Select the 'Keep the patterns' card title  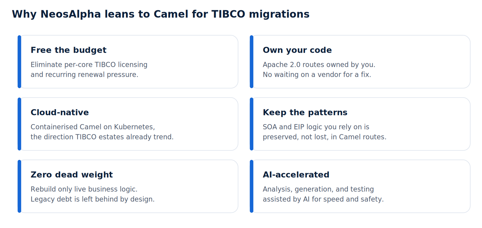pos(305,112)
